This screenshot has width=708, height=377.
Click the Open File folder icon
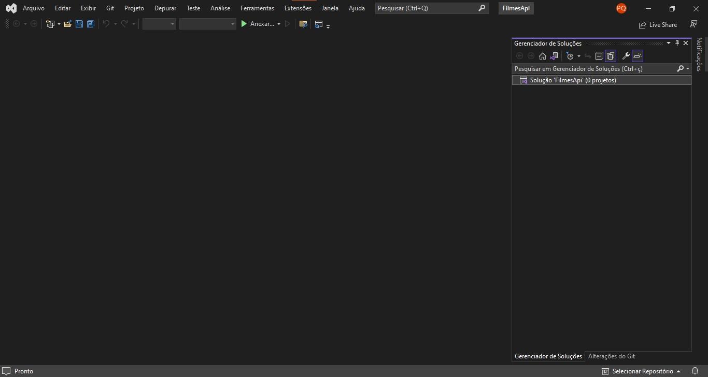(x=68, y=24)
